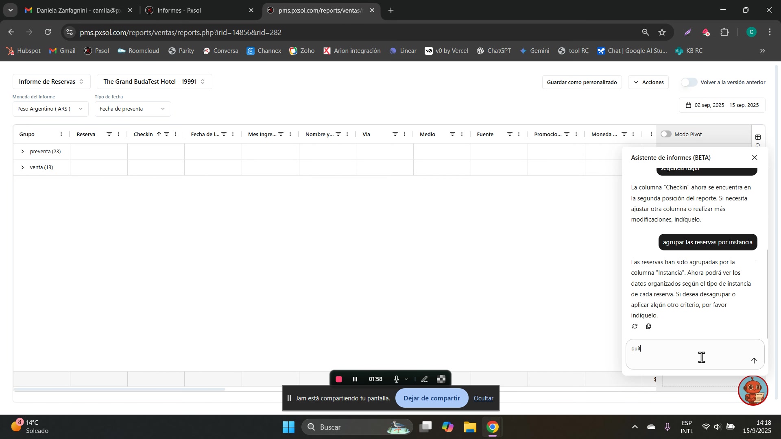Click Guardar como personalizado button

[x=582, y=83]
